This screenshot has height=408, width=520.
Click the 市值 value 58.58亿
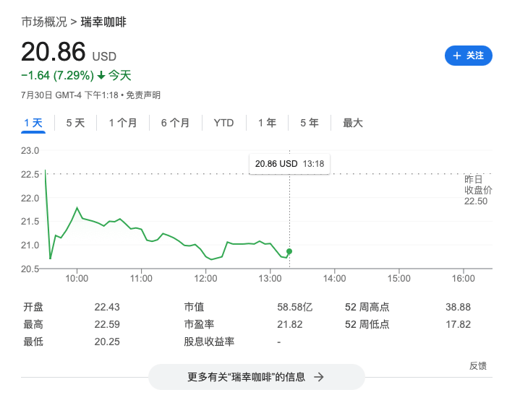(295, 307)
